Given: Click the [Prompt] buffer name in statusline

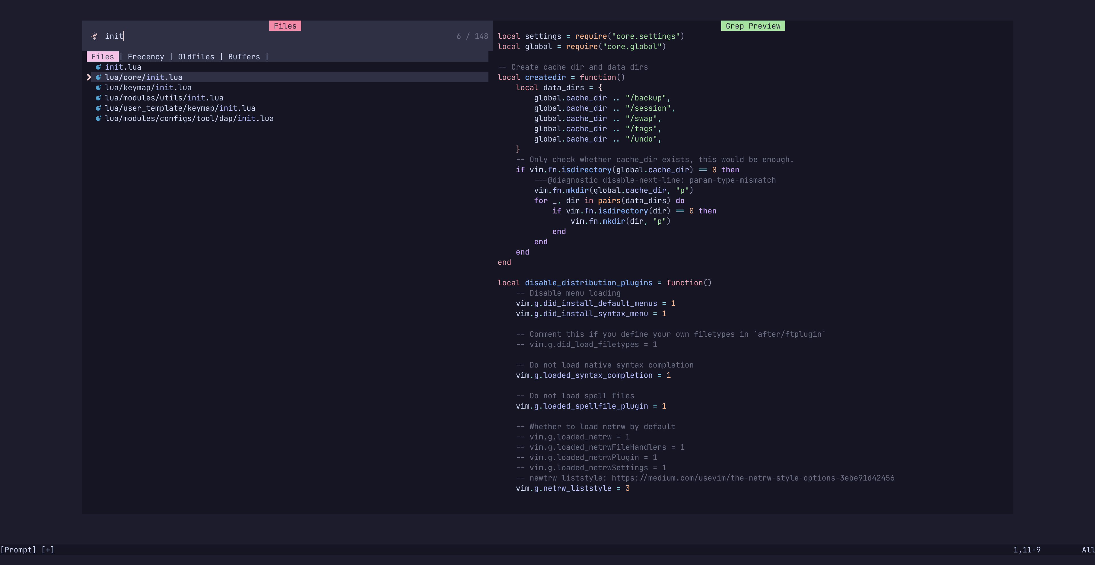Looking at the screenshot, I should click(18, 550).
